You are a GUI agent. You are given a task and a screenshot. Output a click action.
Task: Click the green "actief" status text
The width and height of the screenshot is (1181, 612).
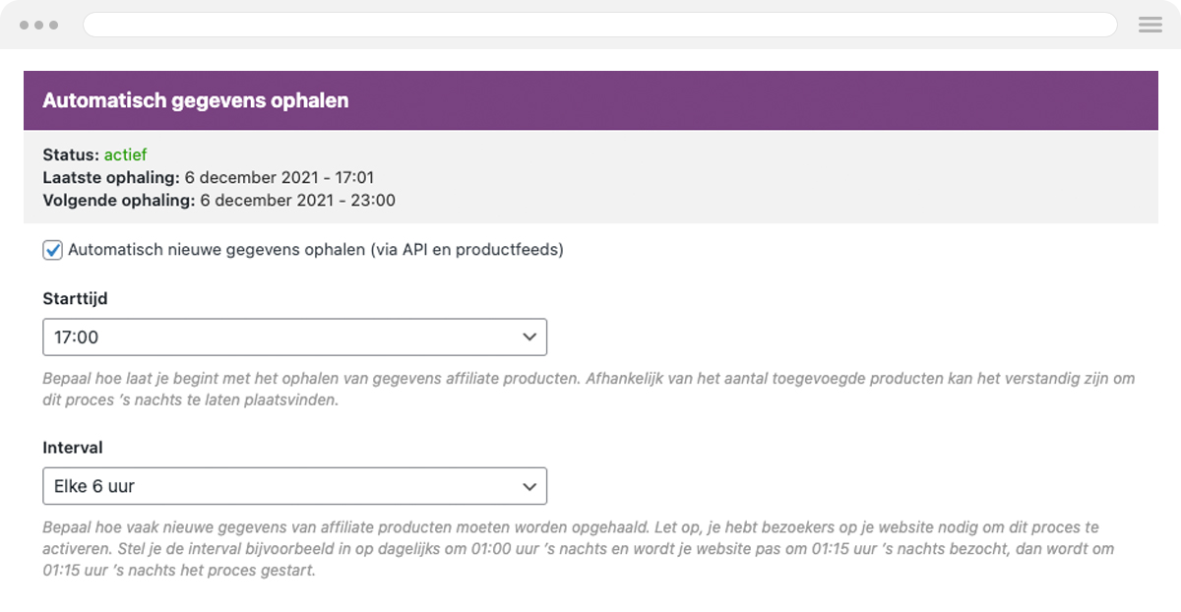(x=124, y=154)
